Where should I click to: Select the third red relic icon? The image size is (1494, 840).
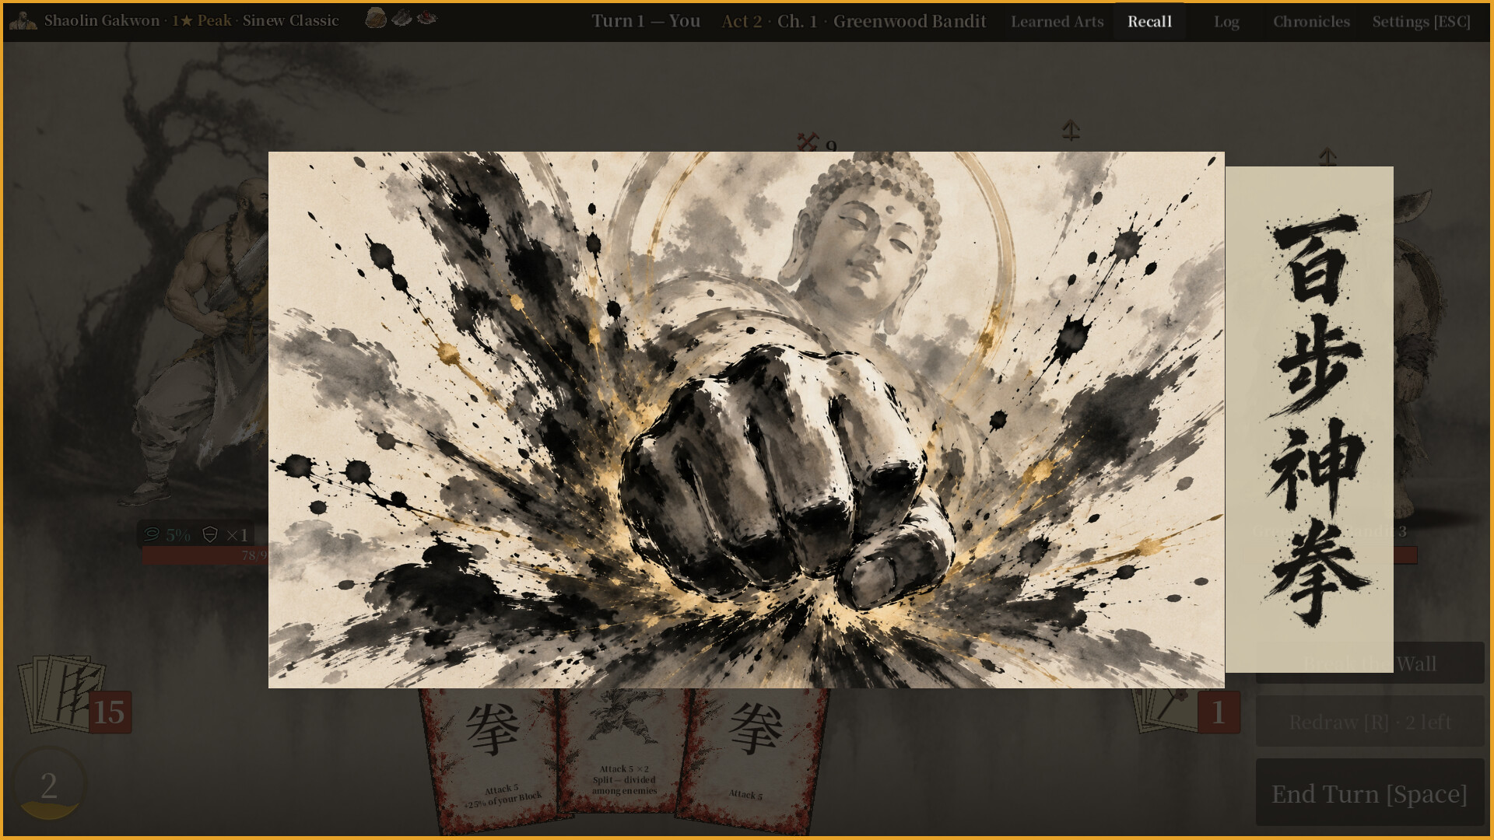pos(426,17)
